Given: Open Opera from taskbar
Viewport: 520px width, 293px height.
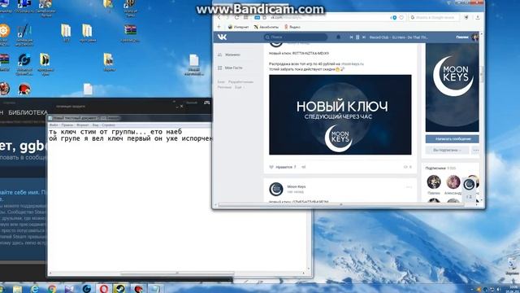Looking at the screenshot, I should tap(104, 289).
